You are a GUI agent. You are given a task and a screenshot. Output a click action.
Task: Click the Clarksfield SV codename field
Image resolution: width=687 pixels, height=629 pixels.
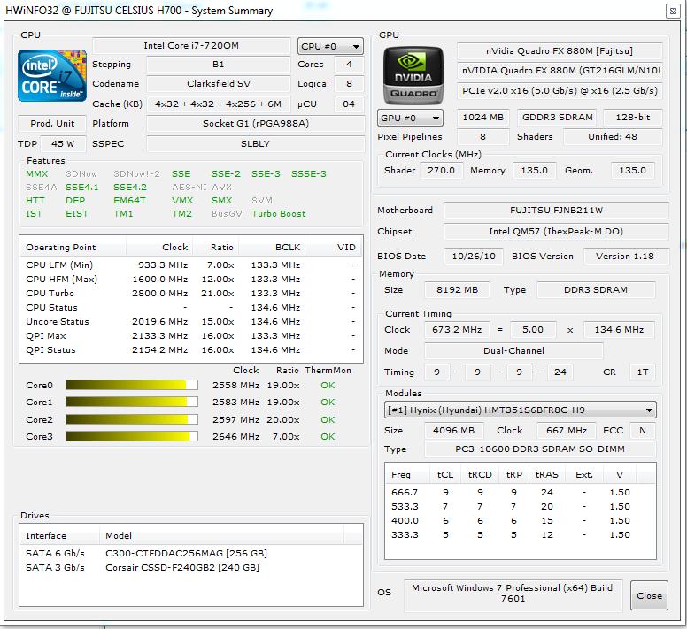point(218,84)
